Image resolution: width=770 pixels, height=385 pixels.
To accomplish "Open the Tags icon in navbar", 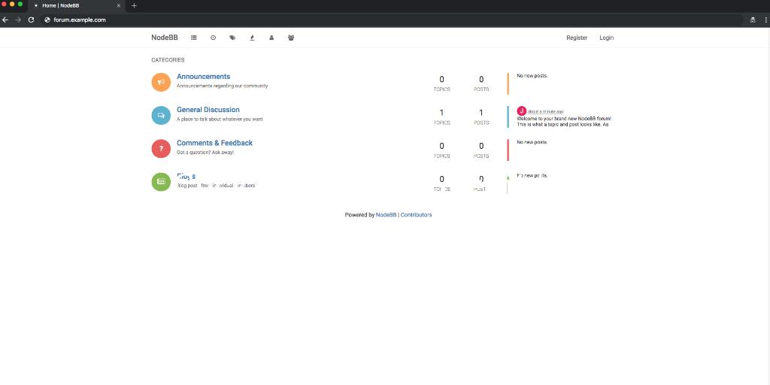I will click(232, 38).
